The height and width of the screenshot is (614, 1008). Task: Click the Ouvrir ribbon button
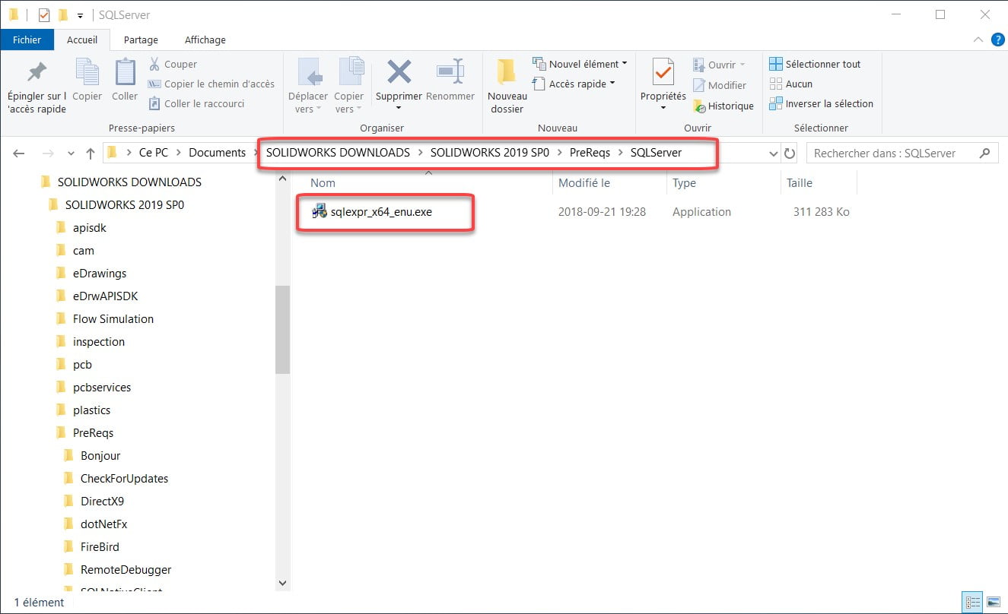719,65
